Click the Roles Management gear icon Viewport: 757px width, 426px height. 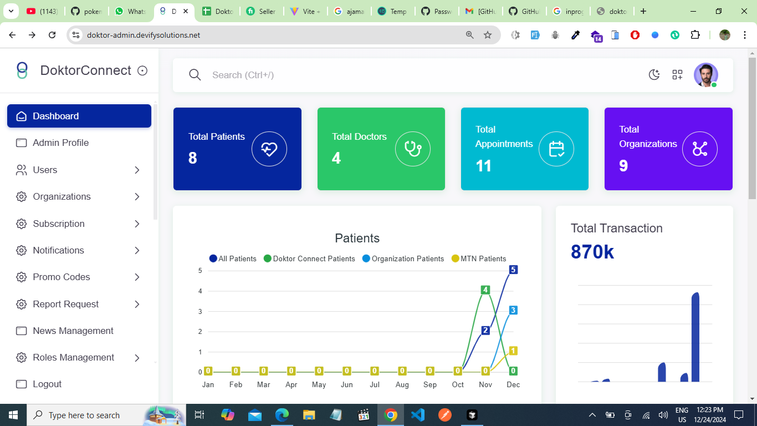tap(22, 358)
